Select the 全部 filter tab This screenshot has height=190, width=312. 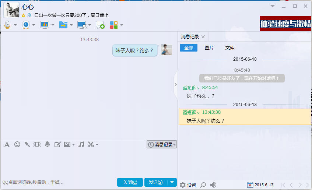click(x=189, y=48)
